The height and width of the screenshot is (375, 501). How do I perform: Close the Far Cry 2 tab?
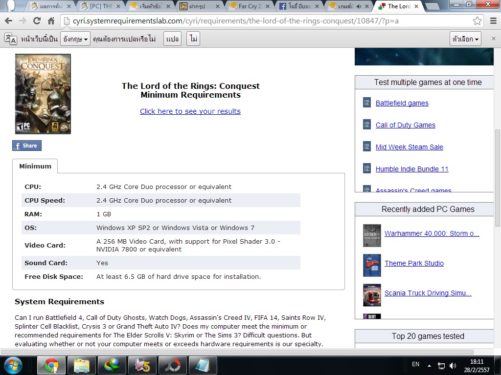pos(268,6)
